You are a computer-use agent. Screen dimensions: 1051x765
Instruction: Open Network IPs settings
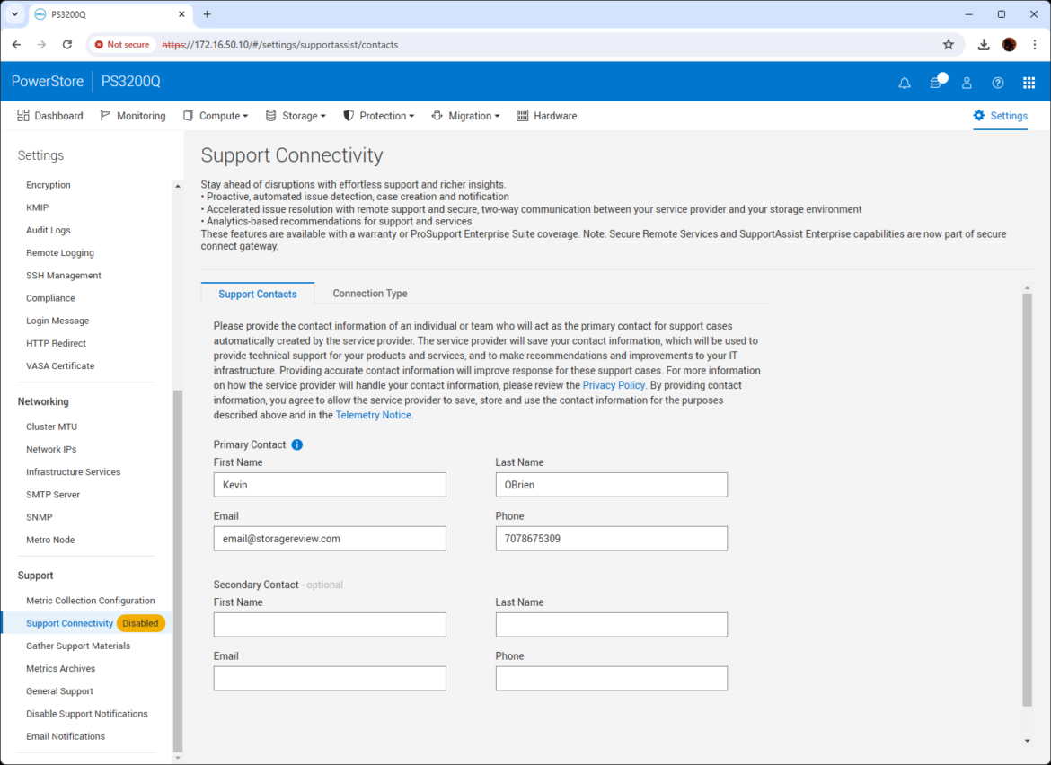[x=51, y=449]
